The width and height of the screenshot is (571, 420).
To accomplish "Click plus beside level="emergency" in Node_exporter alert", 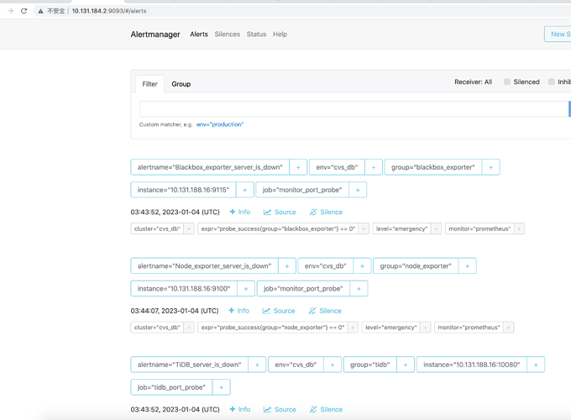I will point(425,328).
